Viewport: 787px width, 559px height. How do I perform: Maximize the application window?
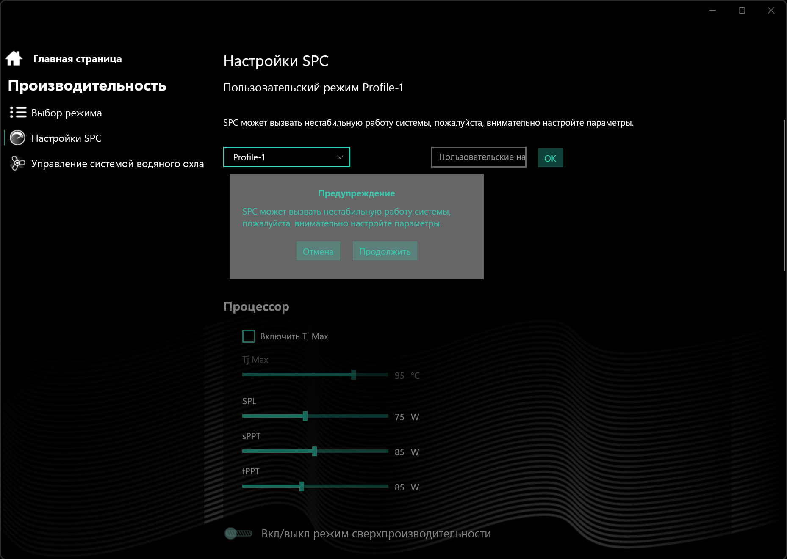[x=742, y=11]
